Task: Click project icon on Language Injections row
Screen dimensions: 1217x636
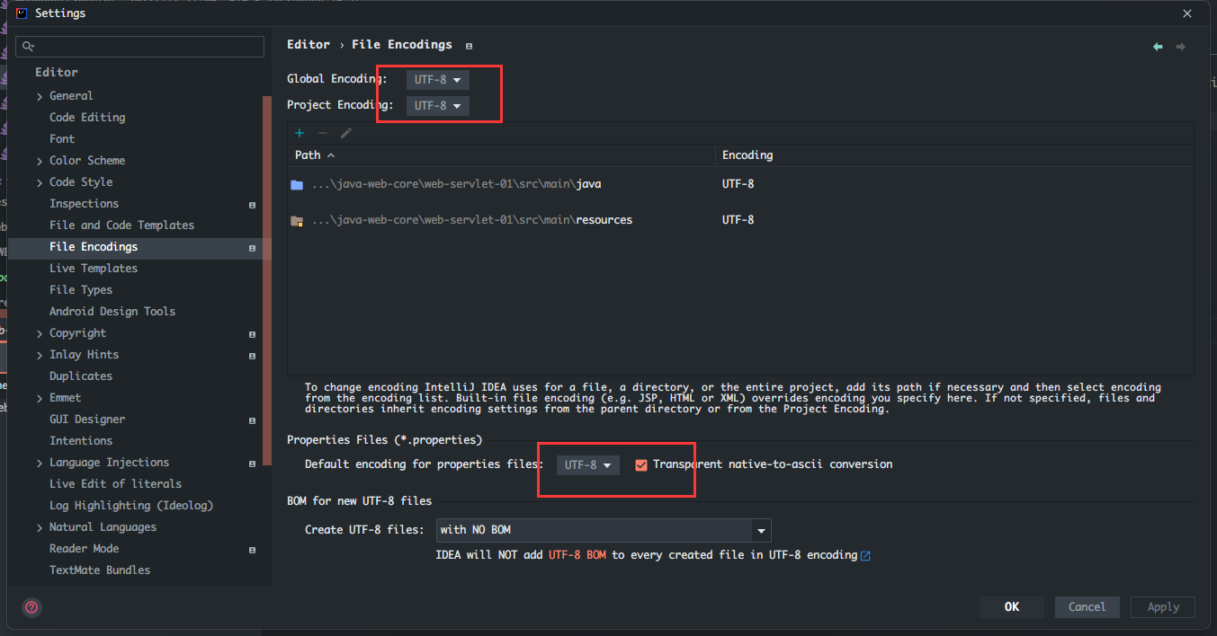Action: point(252,464)
